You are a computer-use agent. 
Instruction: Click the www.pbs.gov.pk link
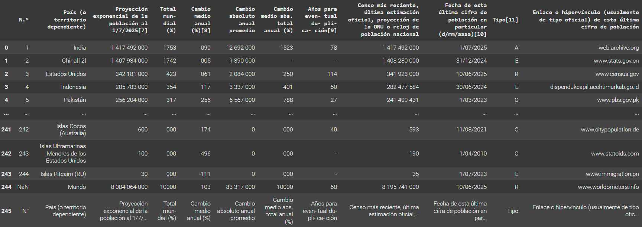click(618, 100)
